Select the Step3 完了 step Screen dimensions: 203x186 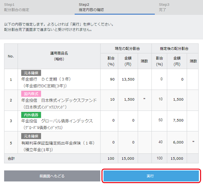[164, 7]
